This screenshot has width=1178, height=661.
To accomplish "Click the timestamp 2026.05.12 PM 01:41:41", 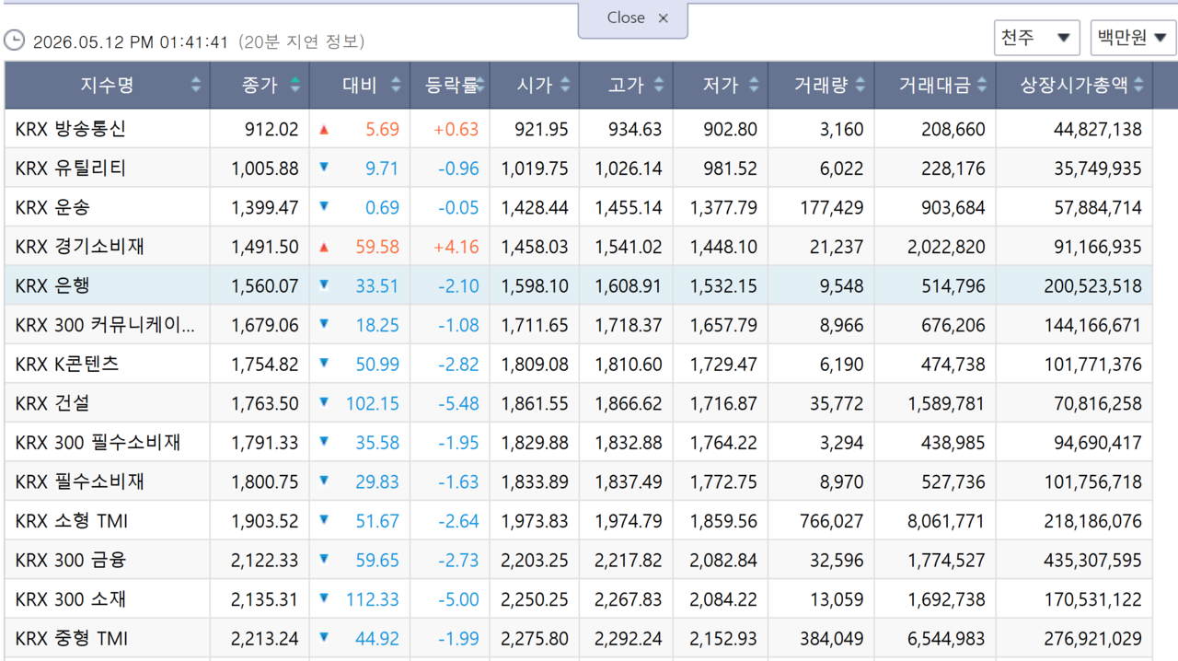I will pos(130,41).
